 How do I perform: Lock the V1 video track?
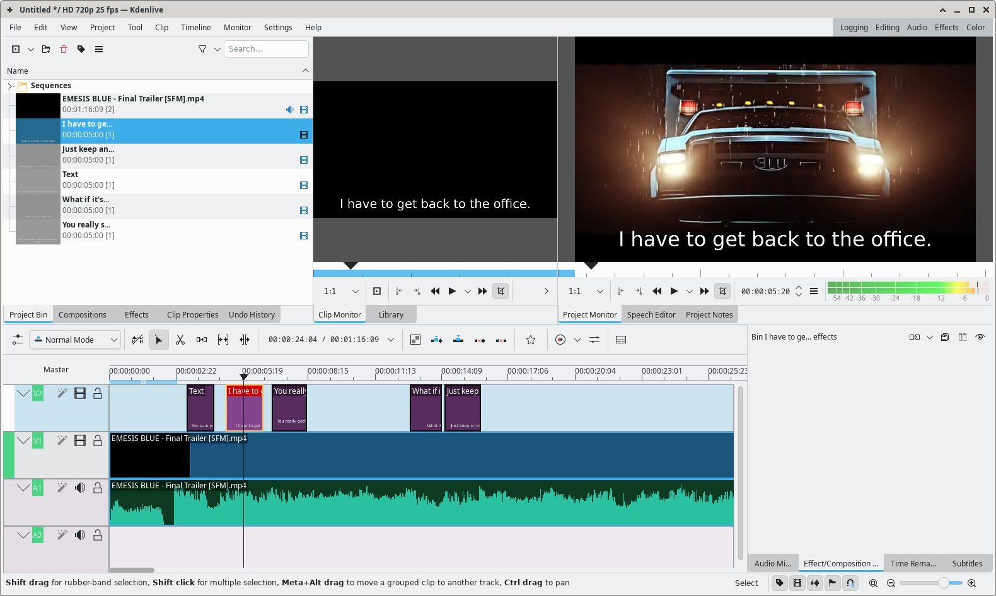(x=98, y=440)
